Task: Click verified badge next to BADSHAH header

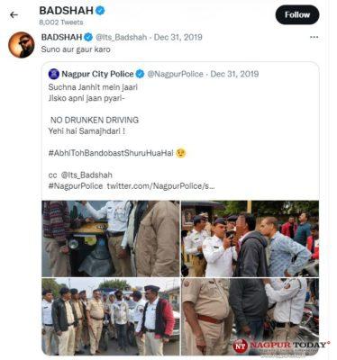Action: click(100, 11)
